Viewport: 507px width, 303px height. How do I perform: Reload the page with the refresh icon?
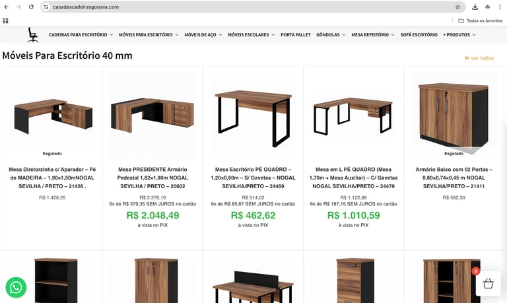31,7
